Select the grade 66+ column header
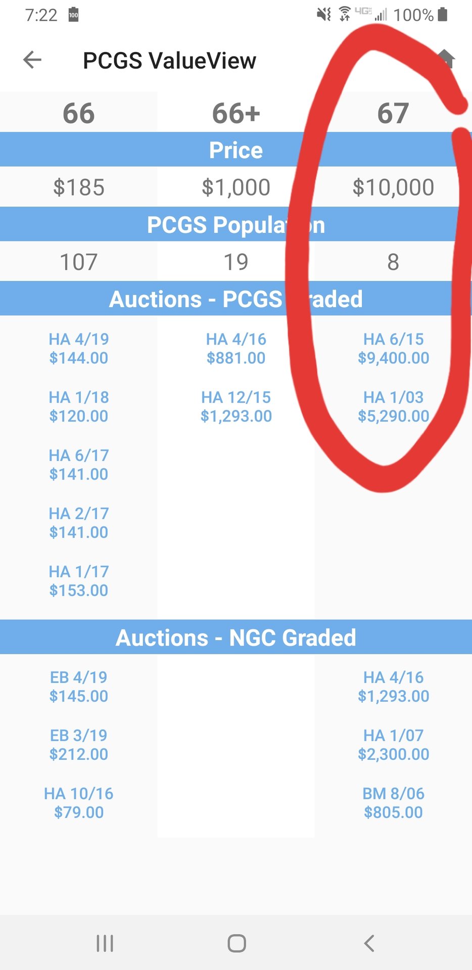The height and width of the screenshot is (970, 472). coord(236,113)
